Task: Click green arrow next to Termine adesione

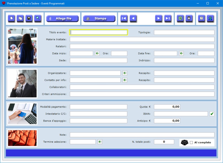Action: [x=100, y=142]
